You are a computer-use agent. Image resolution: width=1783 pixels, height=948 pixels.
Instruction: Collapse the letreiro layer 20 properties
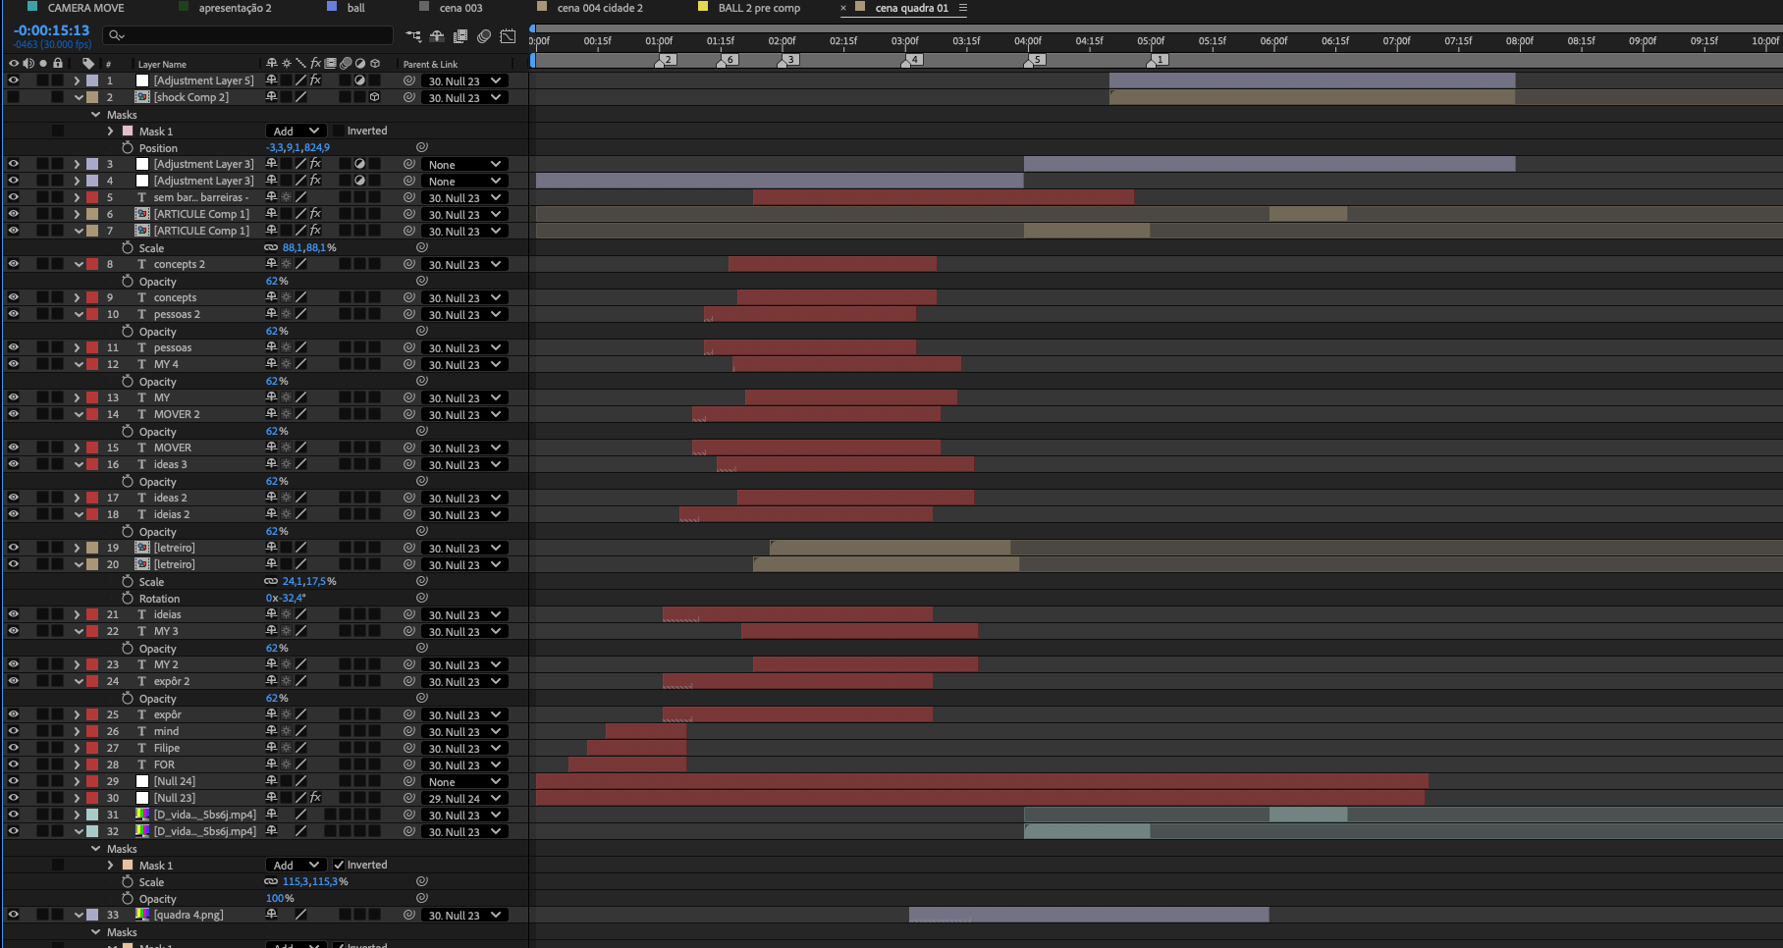pyautogui.click(x=78, y=564)
